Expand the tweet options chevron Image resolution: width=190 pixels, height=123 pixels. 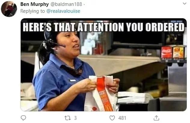(184, 4)
